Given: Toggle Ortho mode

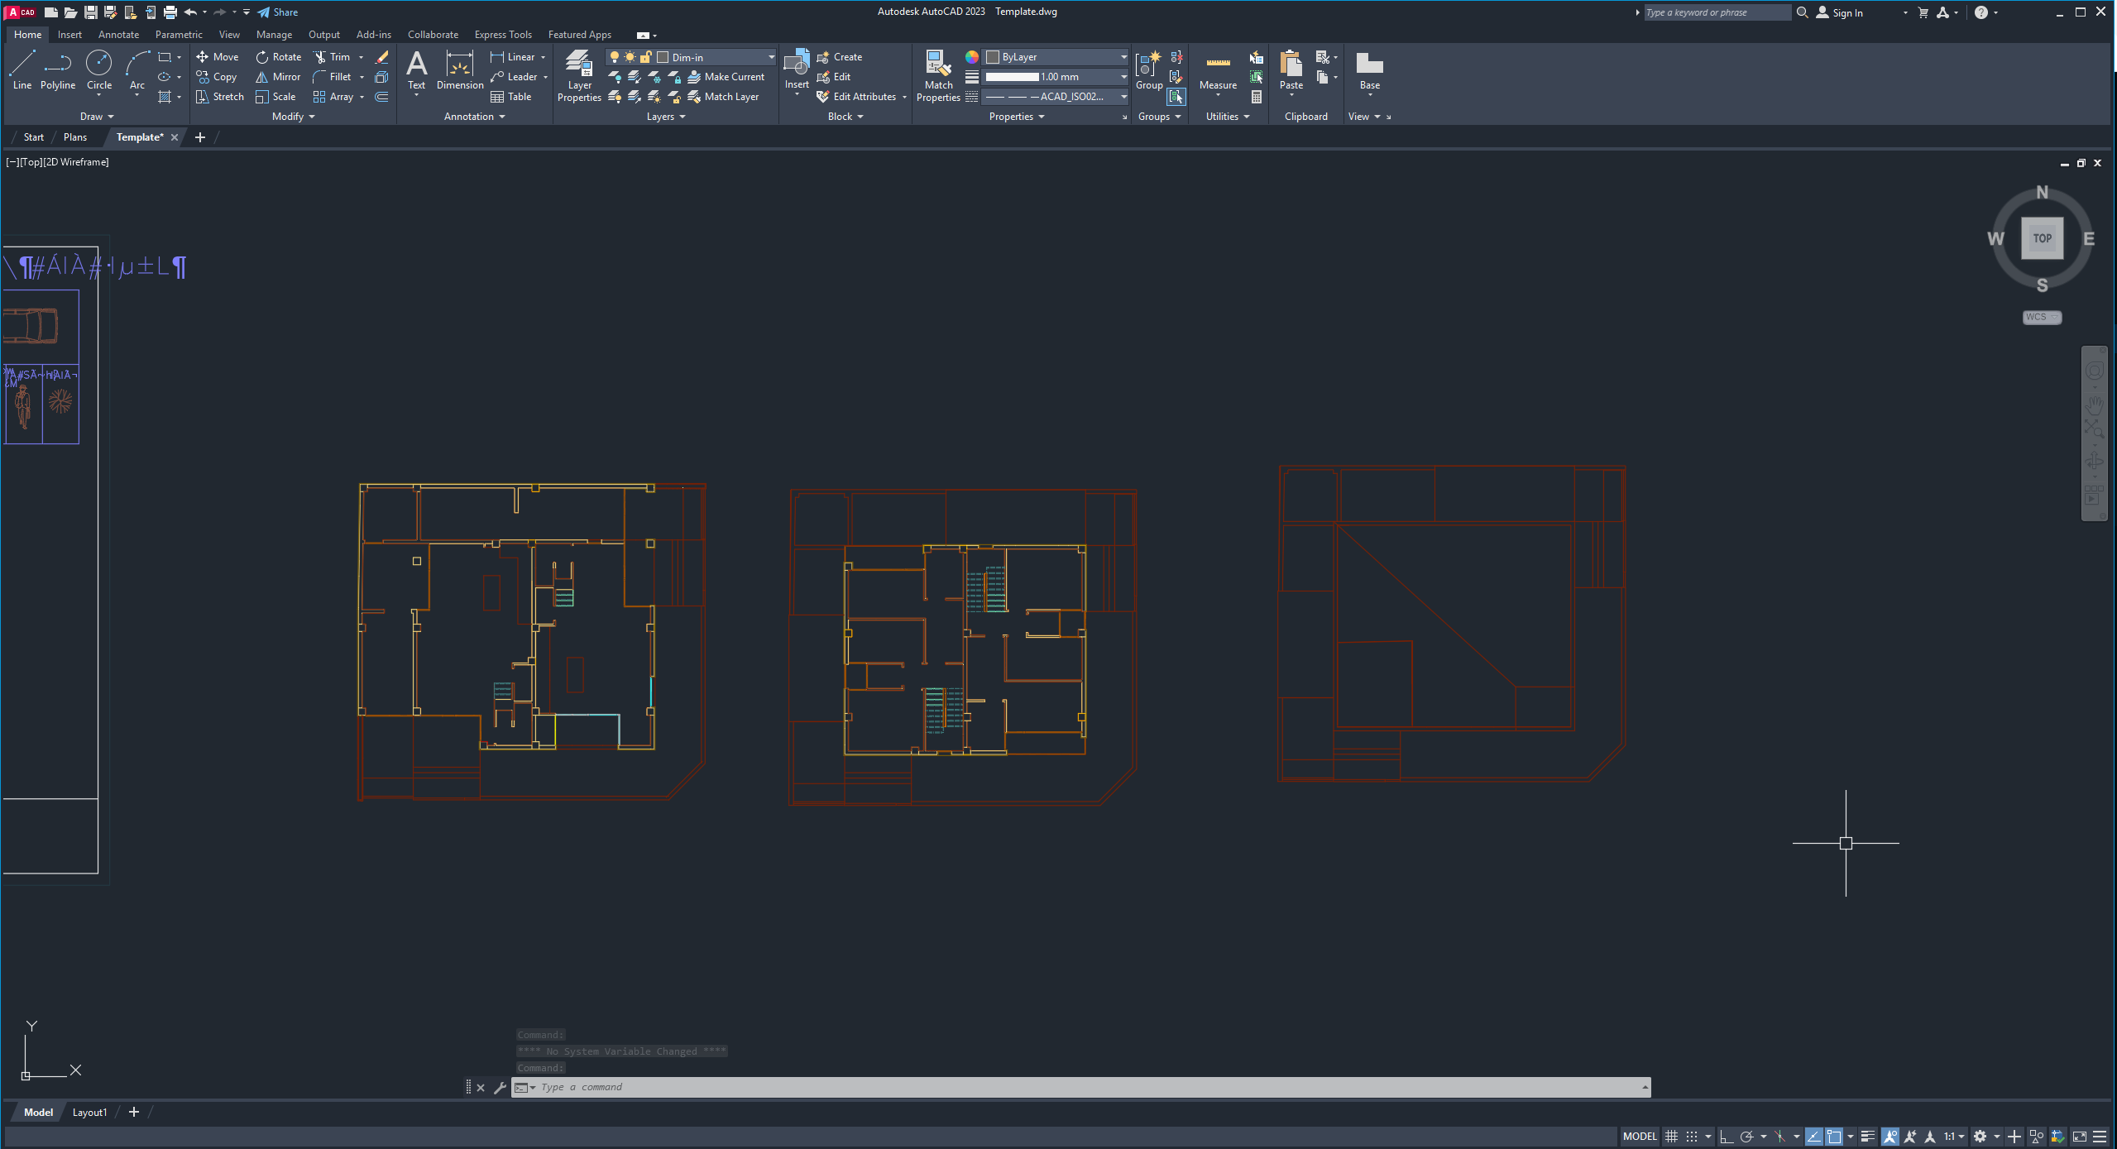Looking at the screenshot, I should pos(1726,1137).
